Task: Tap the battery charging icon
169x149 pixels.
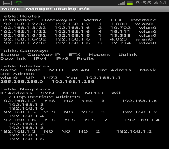Action: click(x=130, y=3)
